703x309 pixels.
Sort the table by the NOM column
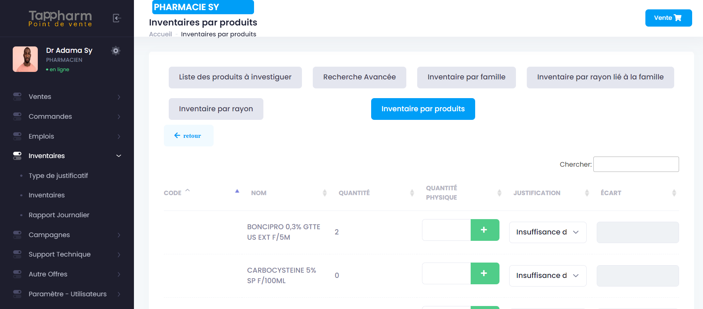coord(324,193)
